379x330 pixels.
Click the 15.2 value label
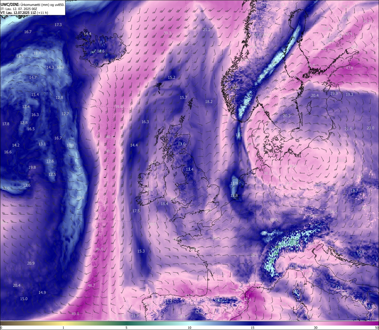[171, 78]
